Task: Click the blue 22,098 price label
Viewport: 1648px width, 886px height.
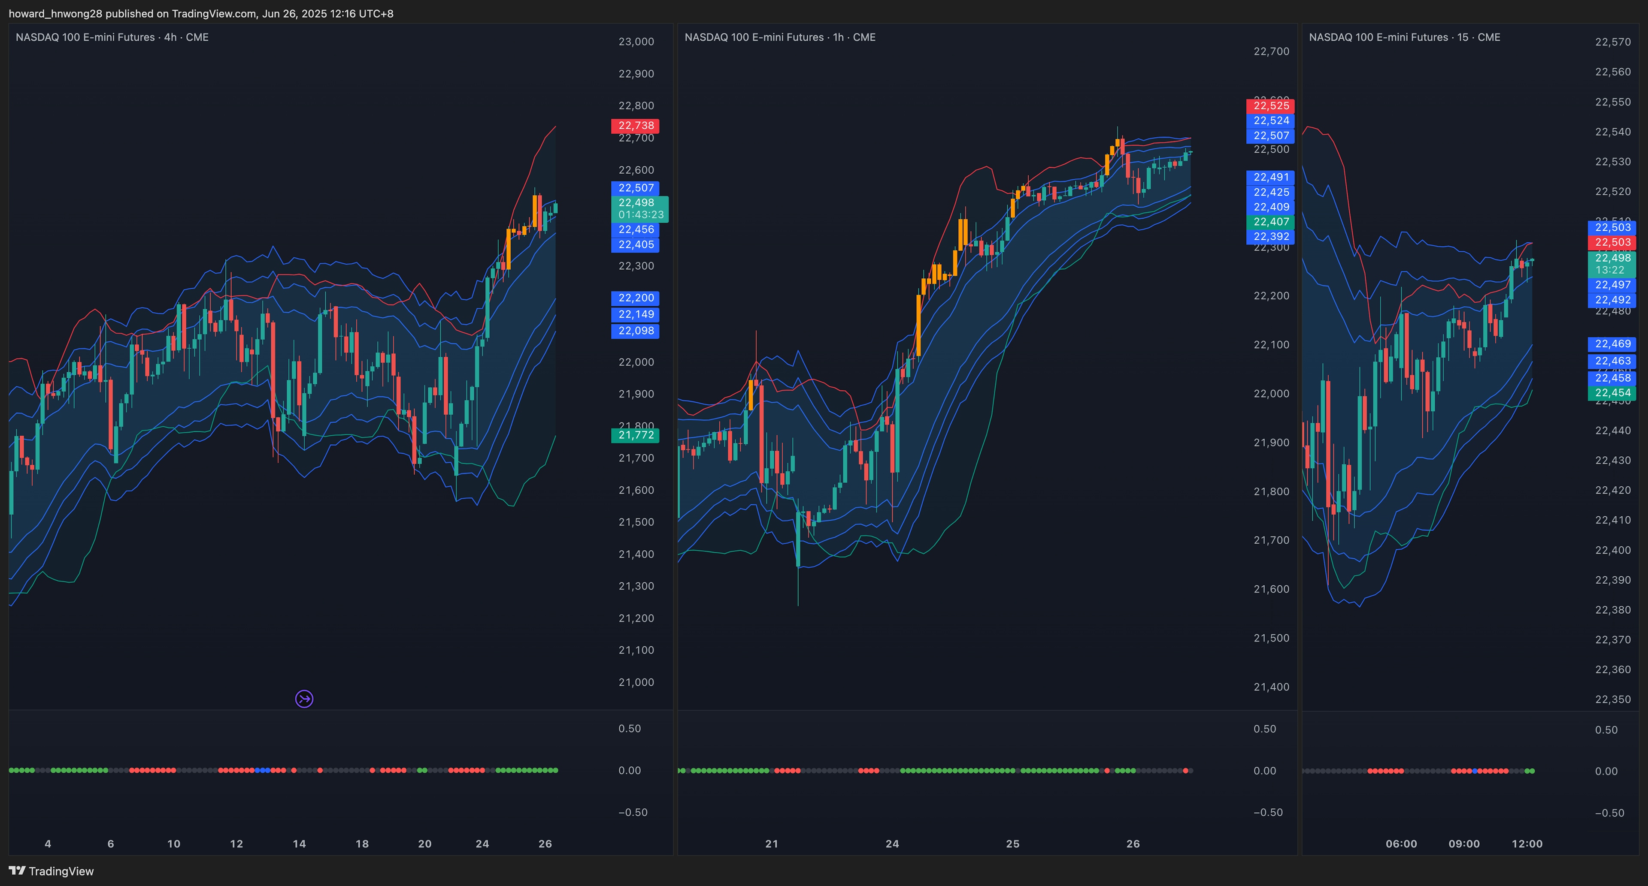Action: [635, 331]
